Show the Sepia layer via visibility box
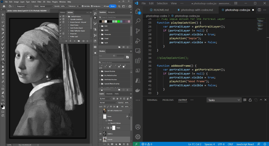Screen dimensions: 269x146 tap(100, 128)
